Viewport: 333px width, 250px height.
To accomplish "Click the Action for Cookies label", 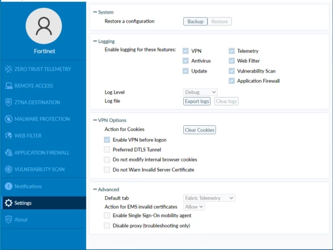I will coord(124,129).
